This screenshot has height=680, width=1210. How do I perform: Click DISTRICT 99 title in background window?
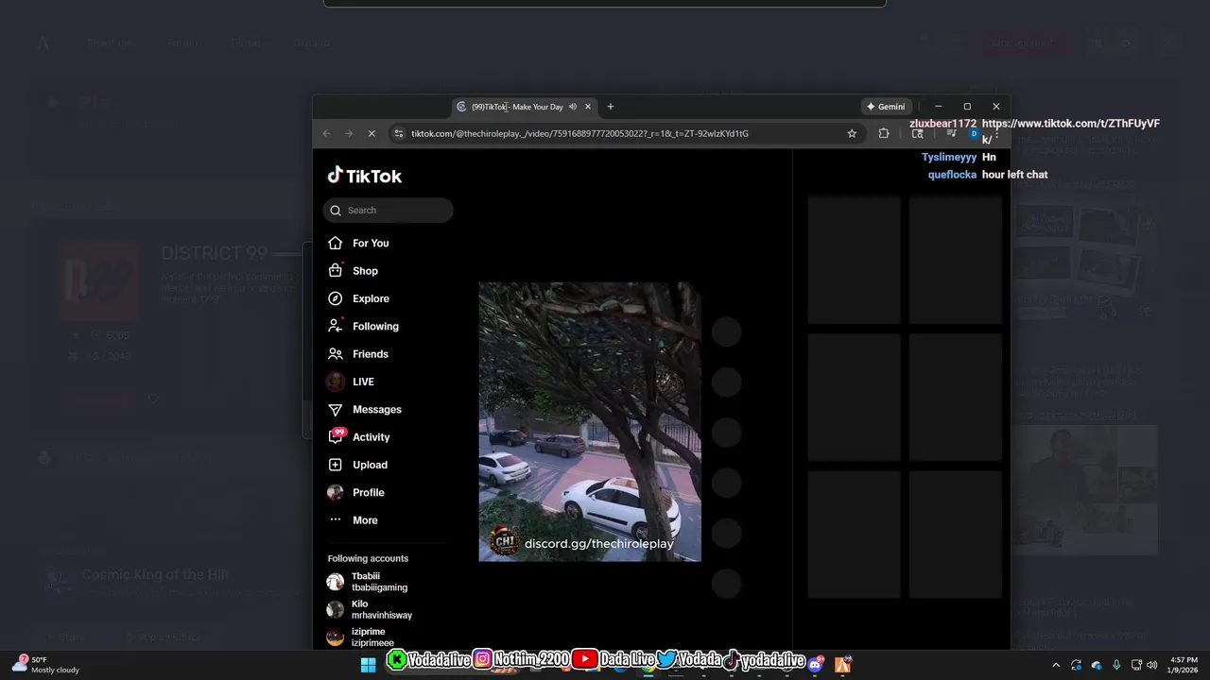point(215,253)
